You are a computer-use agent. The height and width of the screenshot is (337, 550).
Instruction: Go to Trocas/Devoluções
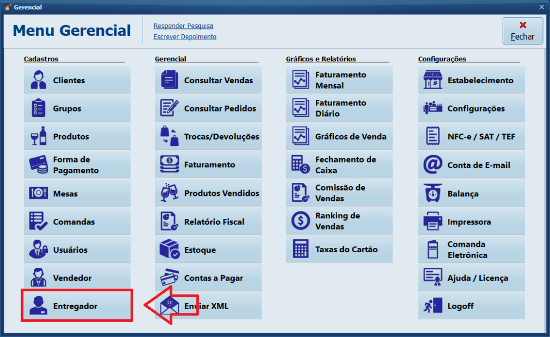click(x=208, y=136)
